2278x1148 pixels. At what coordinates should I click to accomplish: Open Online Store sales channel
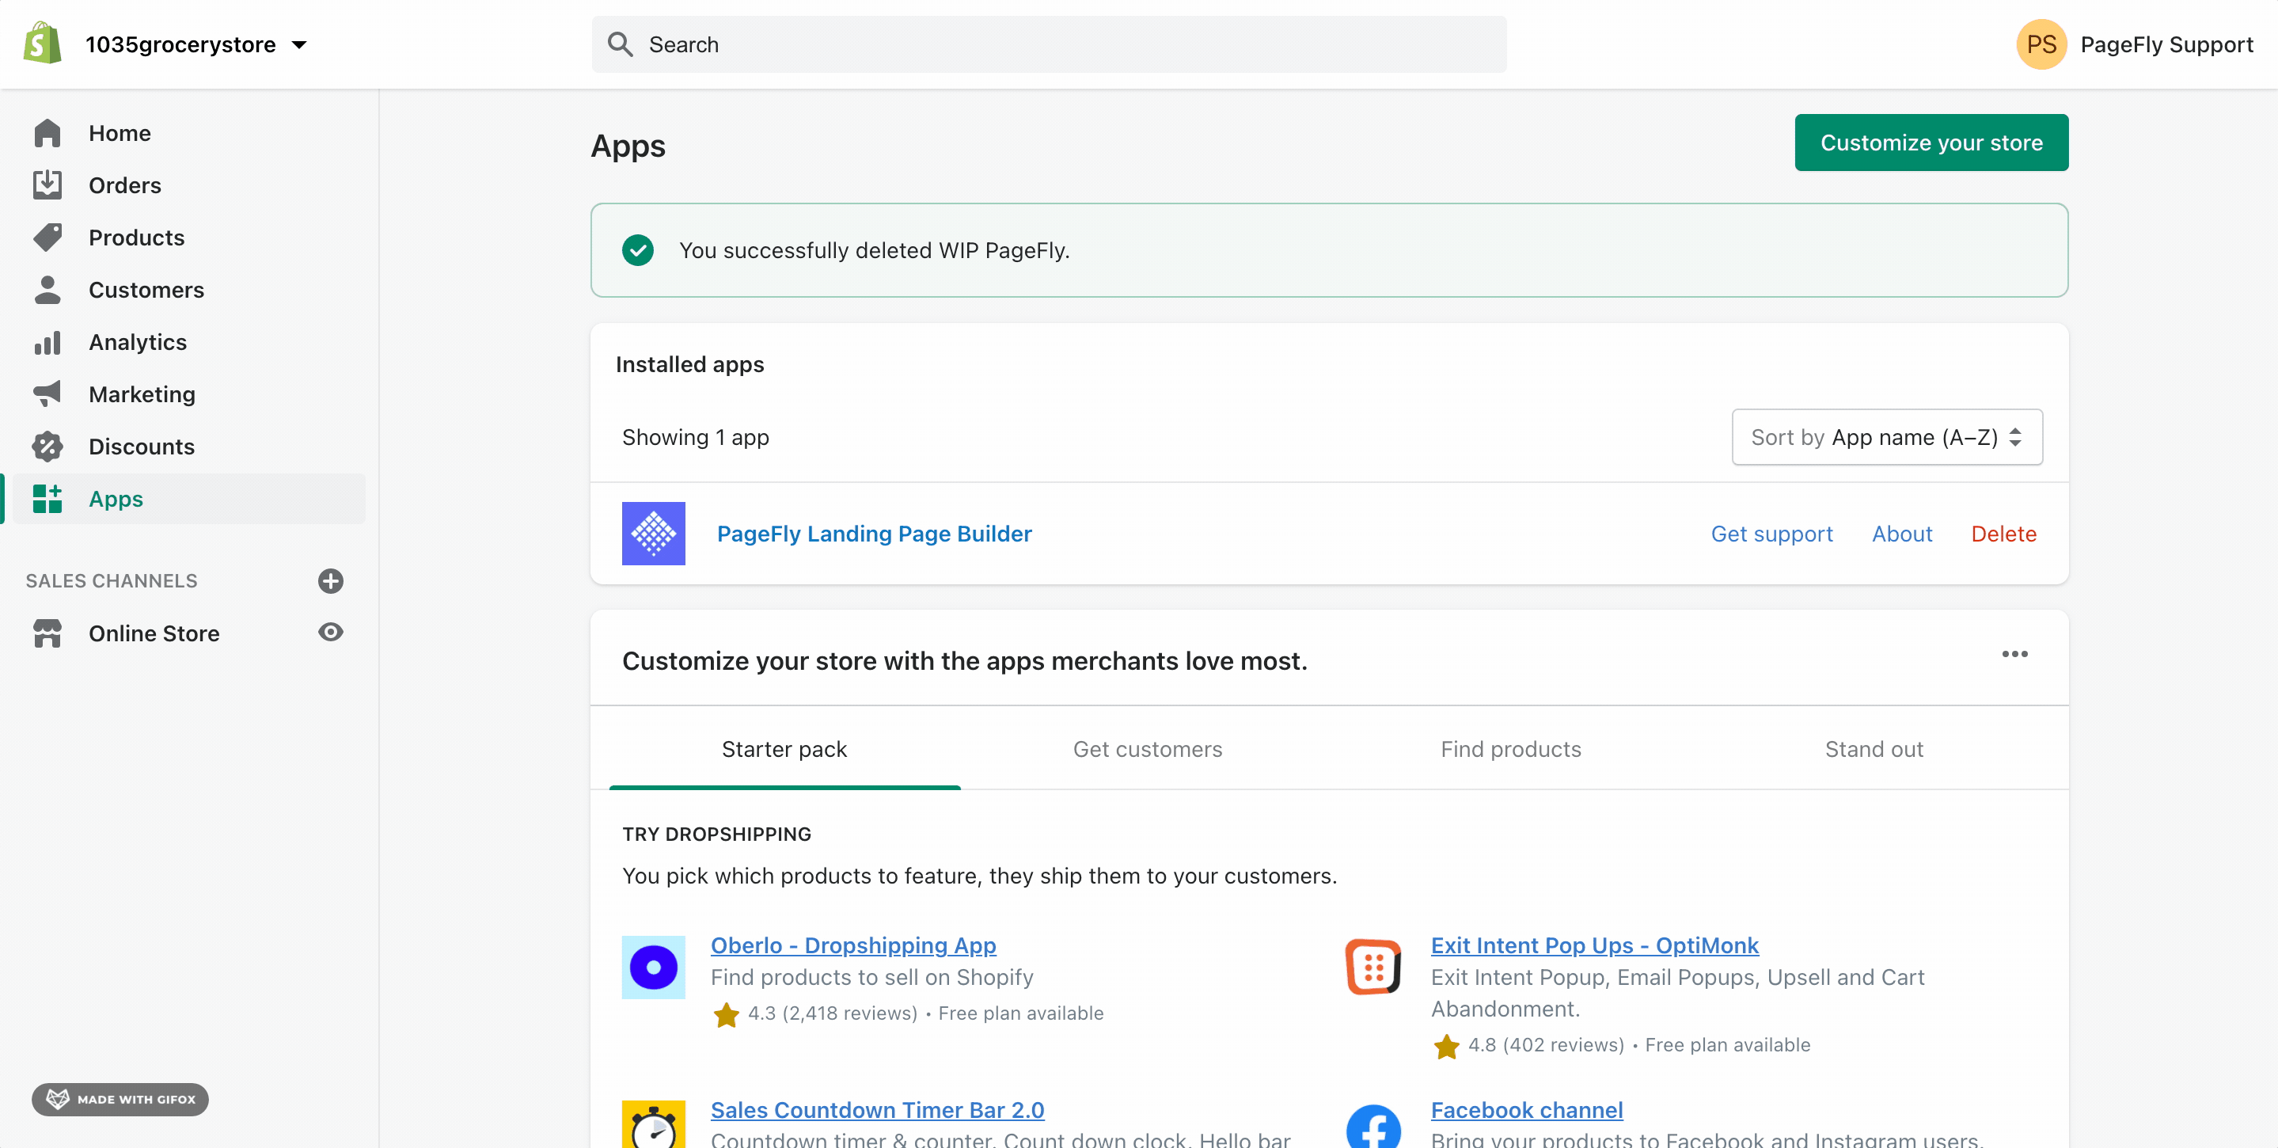(x=154, y=633)
